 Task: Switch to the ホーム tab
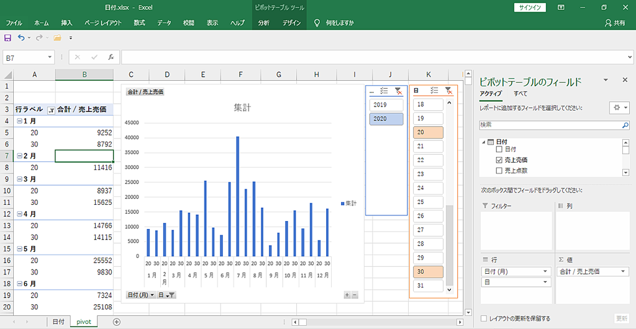pos(42,23)
